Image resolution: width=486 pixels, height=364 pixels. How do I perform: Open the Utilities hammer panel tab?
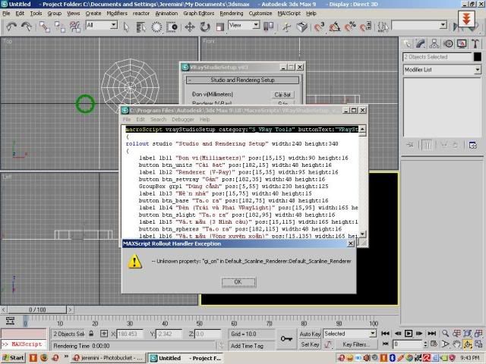475,44
